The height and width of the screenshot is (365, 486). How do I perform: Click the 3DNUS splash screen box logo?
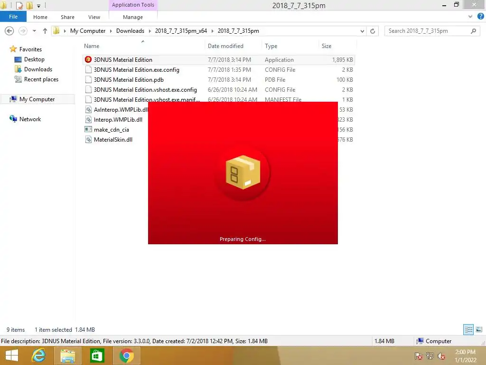click(x=243, y=172)
